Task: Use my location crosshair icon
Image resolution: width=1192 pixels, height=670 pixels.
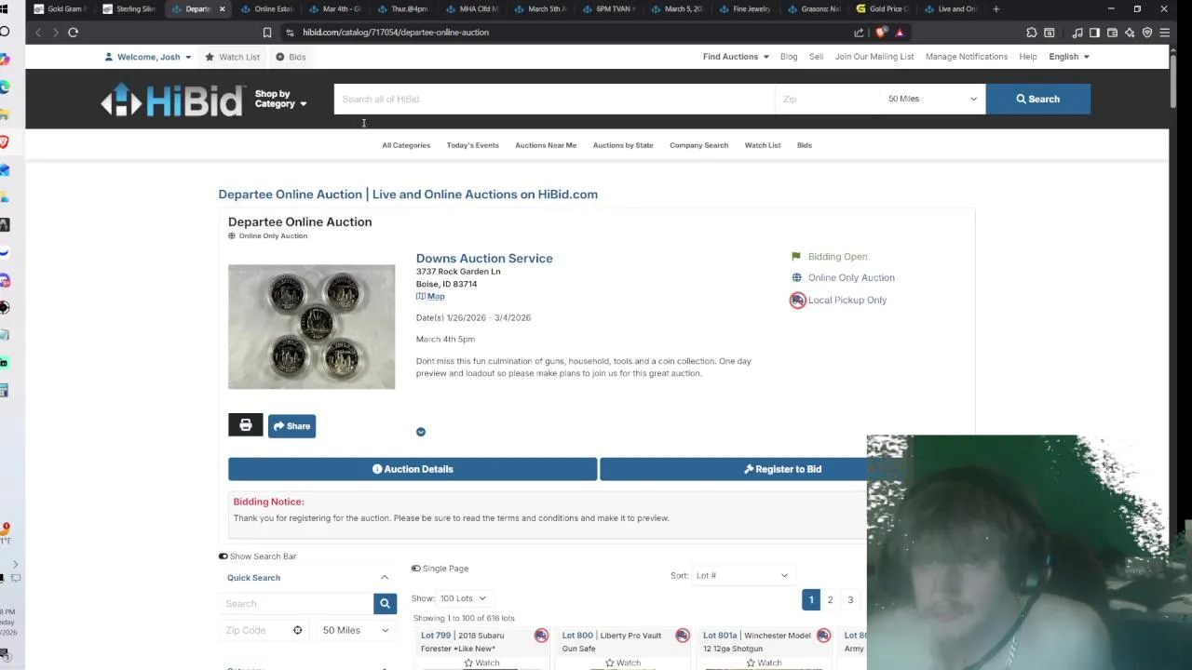Action: pos(297,630)
